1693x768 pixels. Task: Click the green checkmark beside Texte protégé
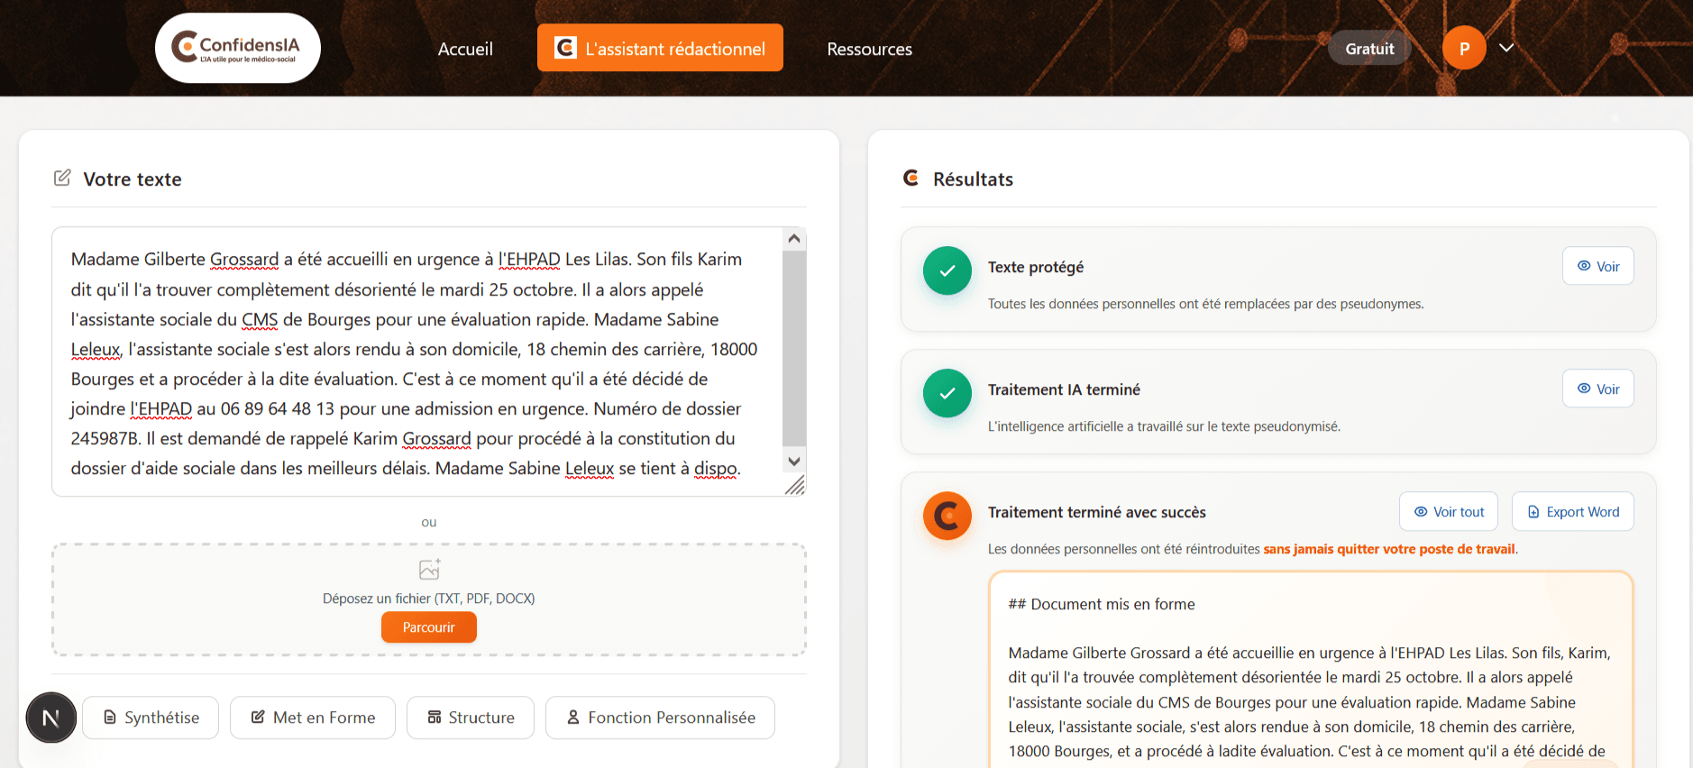coord(947,270)
